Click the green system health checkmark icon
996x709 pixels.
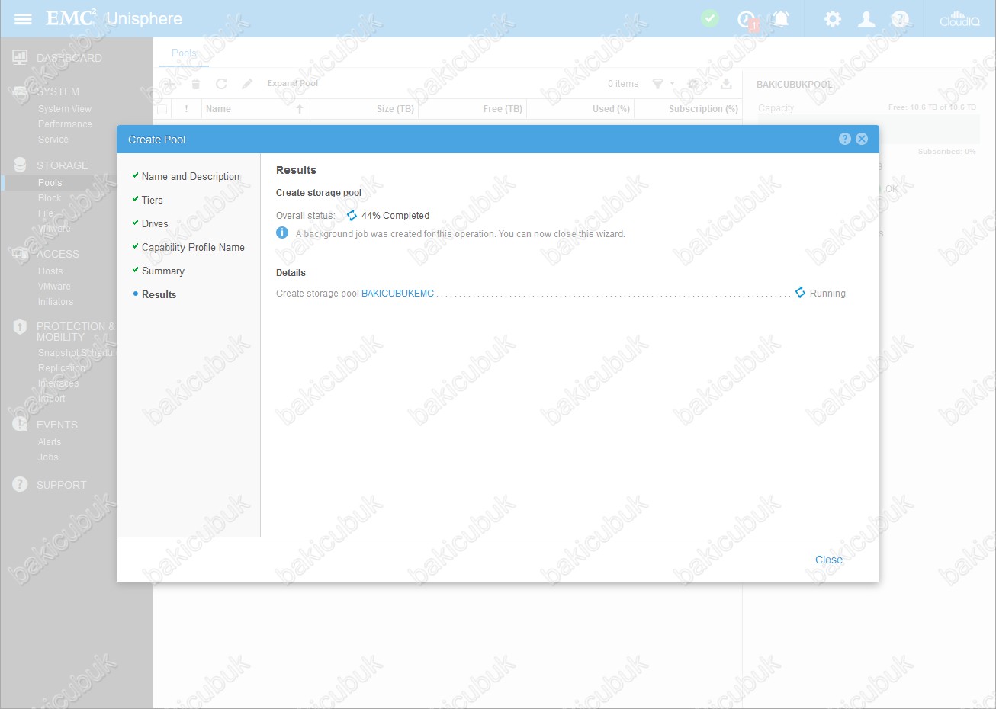[x=710, y=18]
